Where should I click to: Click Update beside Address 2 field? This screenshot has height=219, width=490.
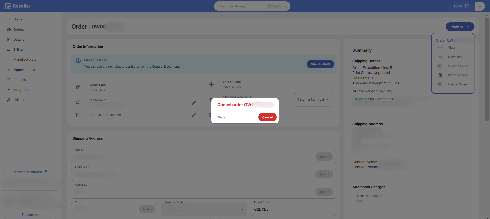(x=324, y=192)
